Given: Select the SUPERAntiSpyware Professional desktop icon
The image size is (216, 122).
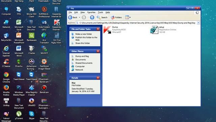Looking at the screenshot, I should 44,12.
